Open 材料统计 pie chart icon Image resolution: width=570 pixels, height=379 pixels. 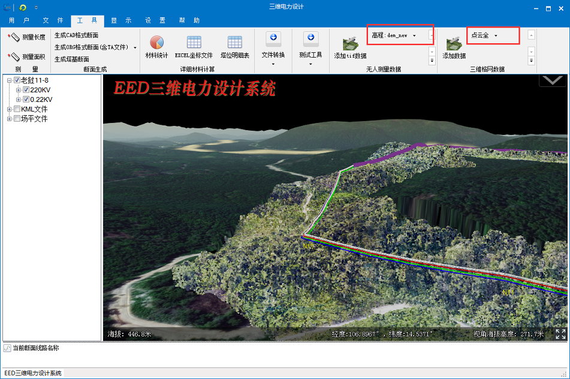pos(156,42)
